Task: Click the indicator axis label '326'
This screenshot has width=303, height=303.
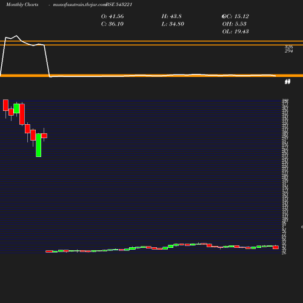Action: point(289,47)
